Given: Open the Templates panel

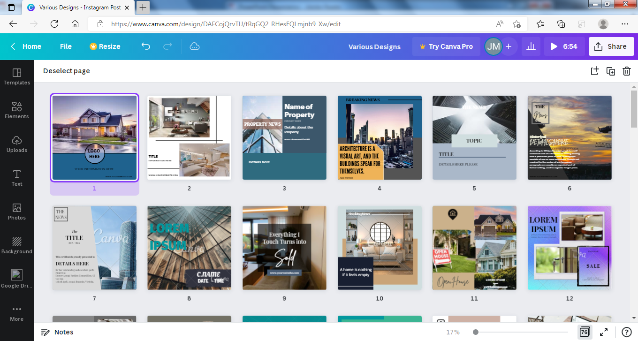Looking at the screenshot, I should 17,76.
